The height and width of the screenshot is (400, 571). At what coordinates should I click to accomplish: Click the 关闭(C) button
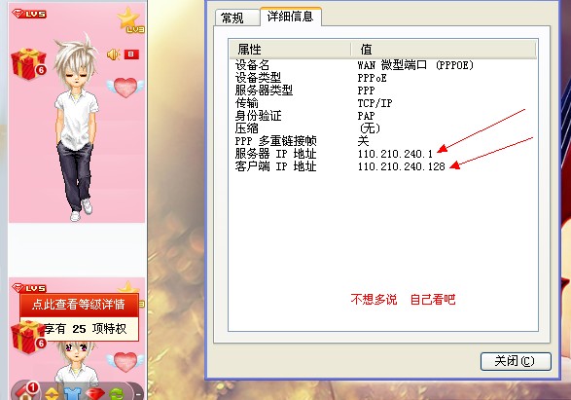point(516,361)
